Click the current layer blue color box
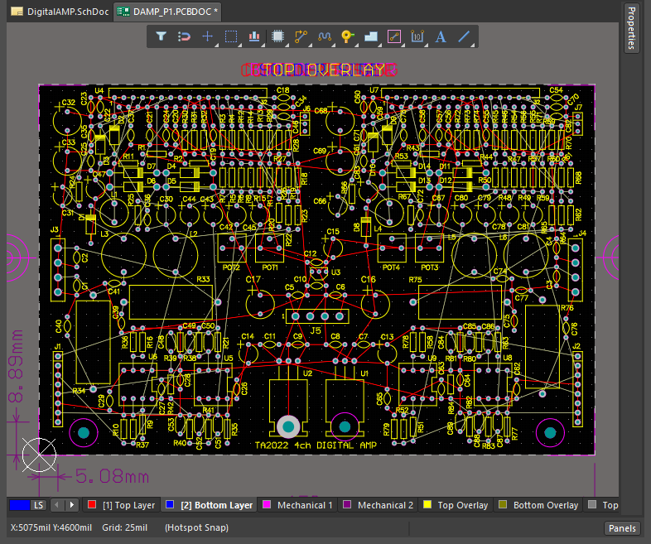The width and height of the screenshot is (651, 544). [20, 505]
